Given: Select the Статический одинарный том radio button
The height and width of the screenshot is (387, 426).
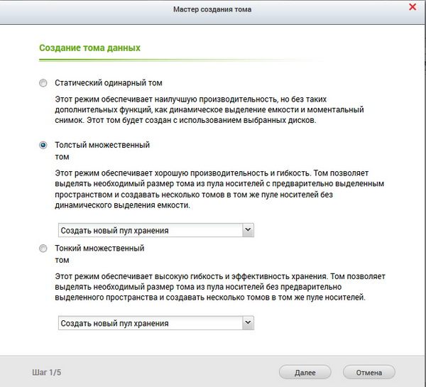Looking at the screenshot, I should pyautogui.click(x=43, y=83).
